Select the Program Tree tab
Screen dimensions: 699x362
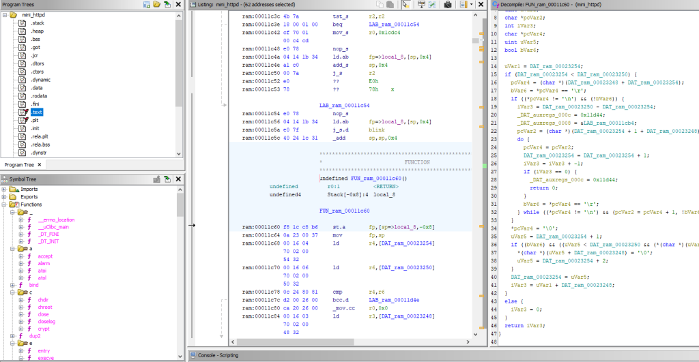point(19,164)
